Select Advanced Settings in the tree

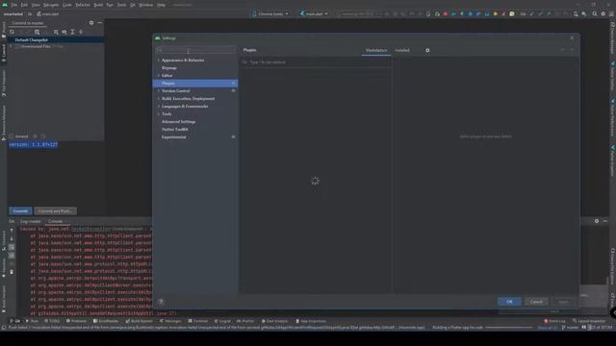coord(178,122)
